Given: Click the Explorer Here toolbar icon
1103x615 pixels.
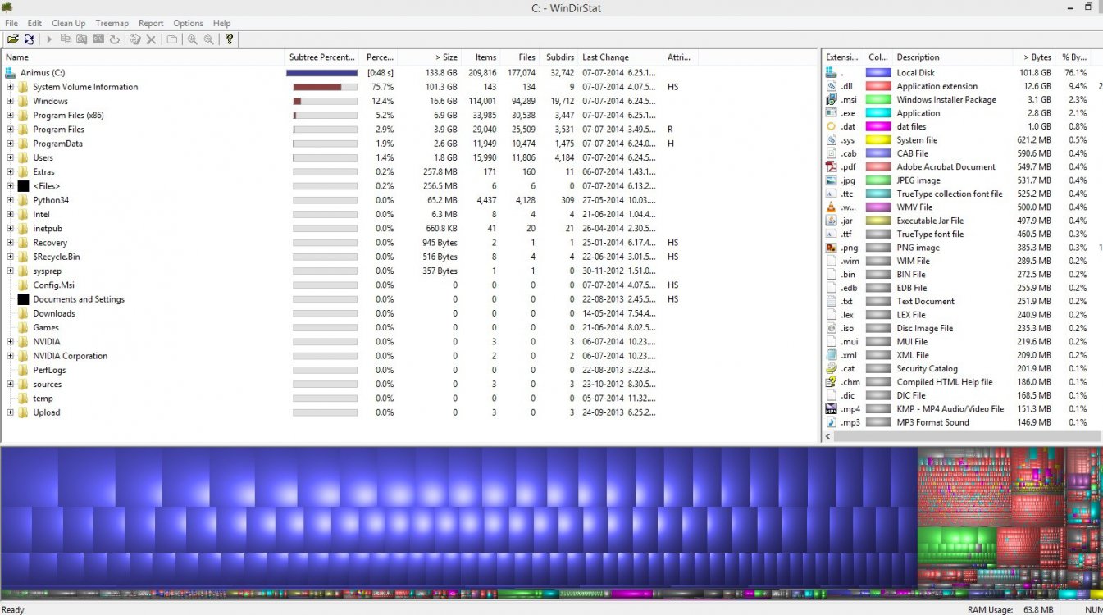Looking at the screenshot, I should pos(82,39).
